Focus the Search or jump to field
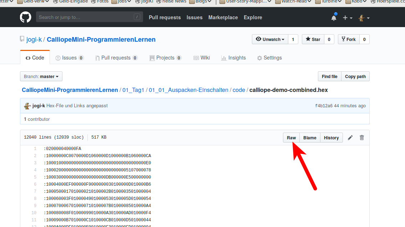Image resolution: width=405 pixels, height=227 pixels. tap(89, 17)
